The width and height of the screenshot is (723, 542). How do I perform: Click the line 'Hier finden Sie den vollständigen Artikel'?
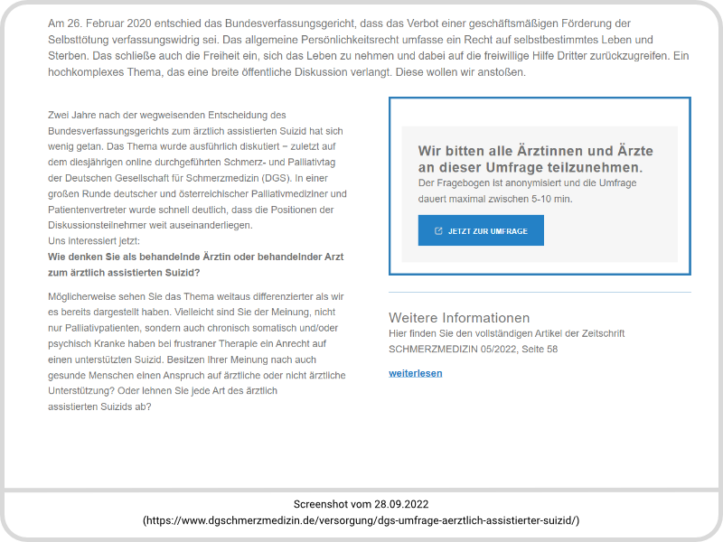[x=506, y=333]
